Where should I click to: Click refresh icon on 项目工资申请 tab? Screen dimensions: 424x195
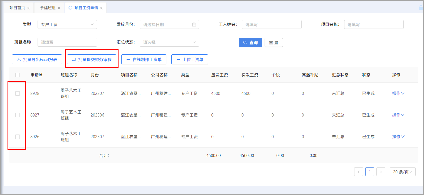[x=70, y=8]
